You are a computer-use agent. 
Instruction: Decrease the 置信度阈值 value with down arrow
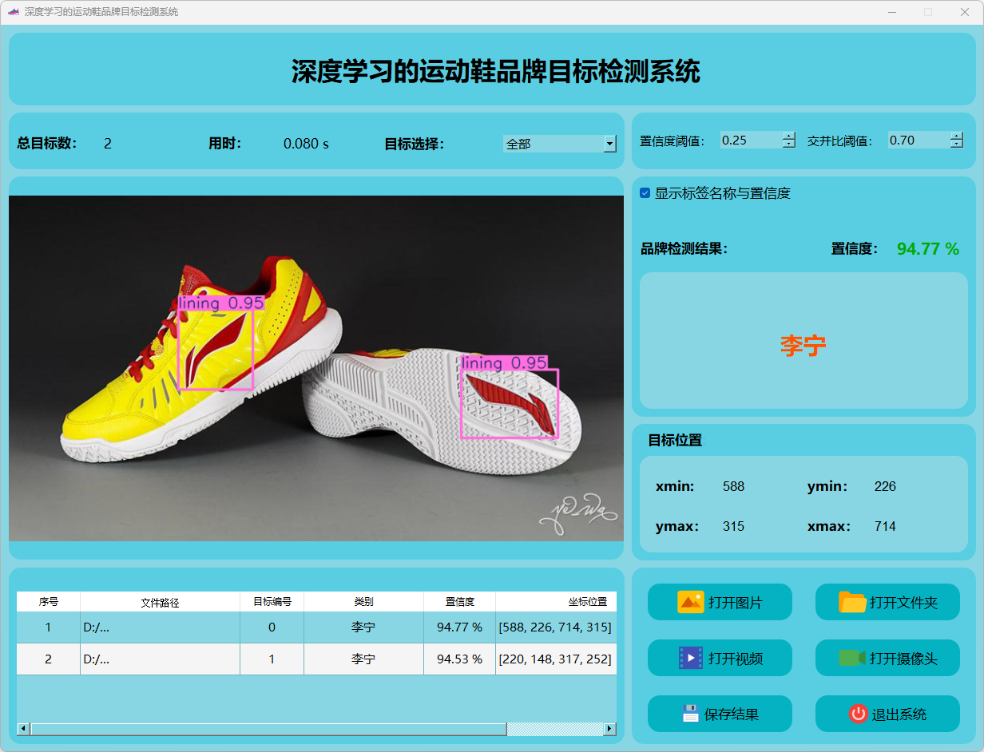pos(789,144)
